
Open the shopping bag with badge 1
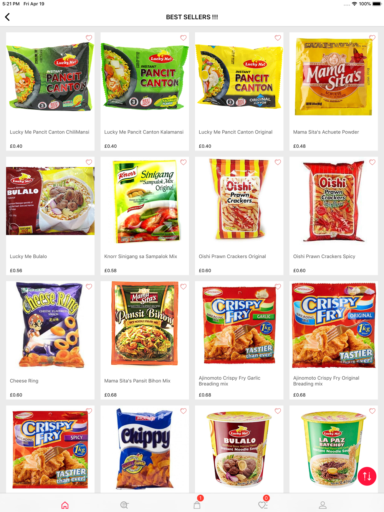197,504
